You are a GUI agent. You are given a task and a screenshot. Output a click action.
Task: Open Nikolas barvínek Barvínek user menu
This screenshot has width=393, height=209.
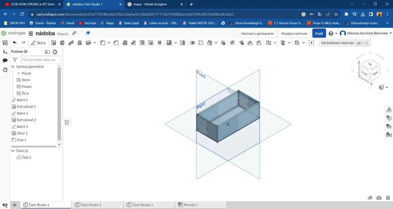(366, 33)
